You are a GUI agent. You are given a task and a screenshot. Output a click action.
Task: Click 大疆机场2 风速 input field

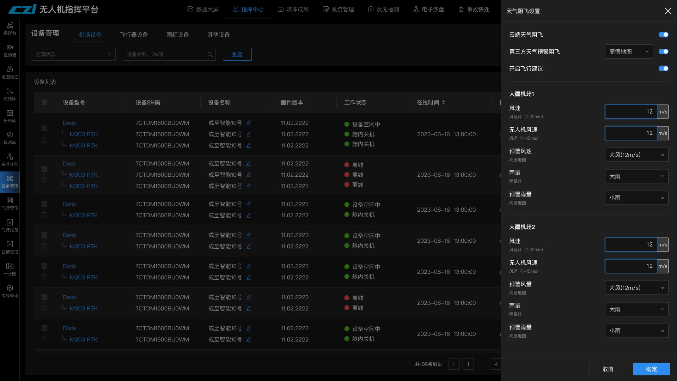tap(631, 244)
